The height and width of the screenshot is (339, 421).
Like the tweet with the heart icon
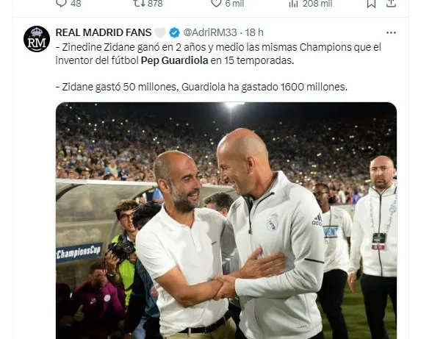pos(216,3)
